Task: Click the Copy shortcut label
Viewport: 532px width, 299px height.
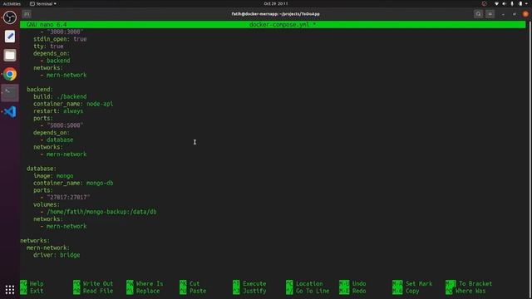Action: [412, 291]
